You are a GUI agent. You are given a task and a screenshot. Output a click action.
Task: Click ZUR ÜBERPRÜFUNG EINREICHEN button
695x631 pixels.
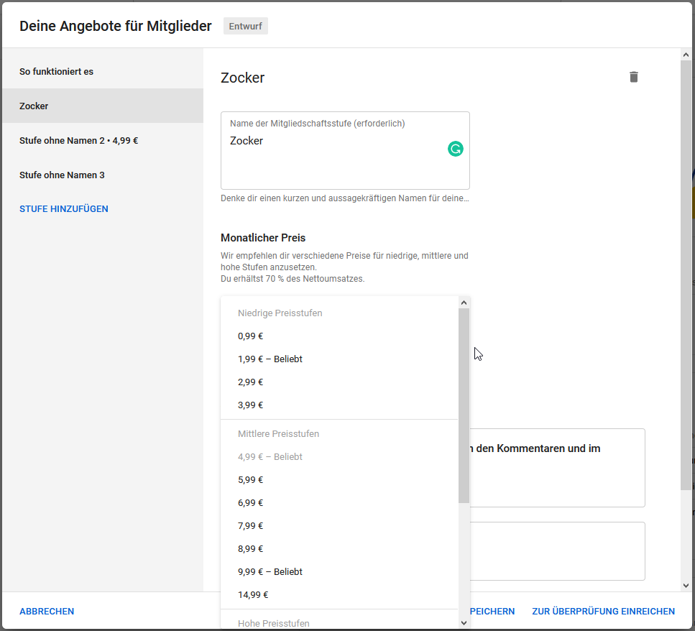click(x=603, y=612)
